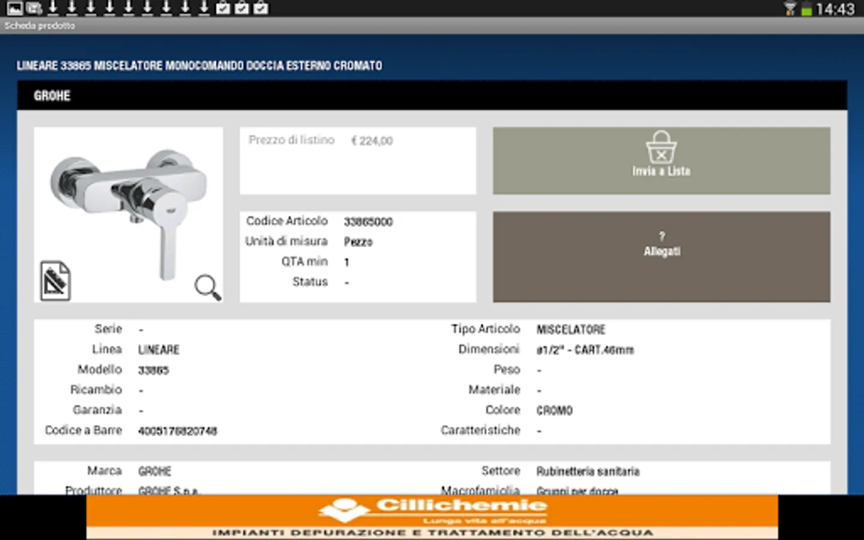Tap the Codice a Barre label
Viewport: 864px width, 540px height.
tap(83, 430)
